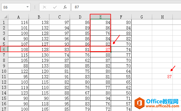The image size is (181, 111).
Task: Click the formula bar options dots
Action: tap(35, 7)
